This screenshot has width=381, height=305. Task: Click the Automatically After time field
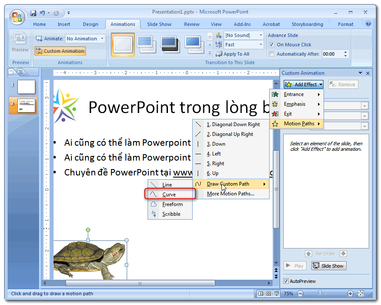tap(332, 54)
